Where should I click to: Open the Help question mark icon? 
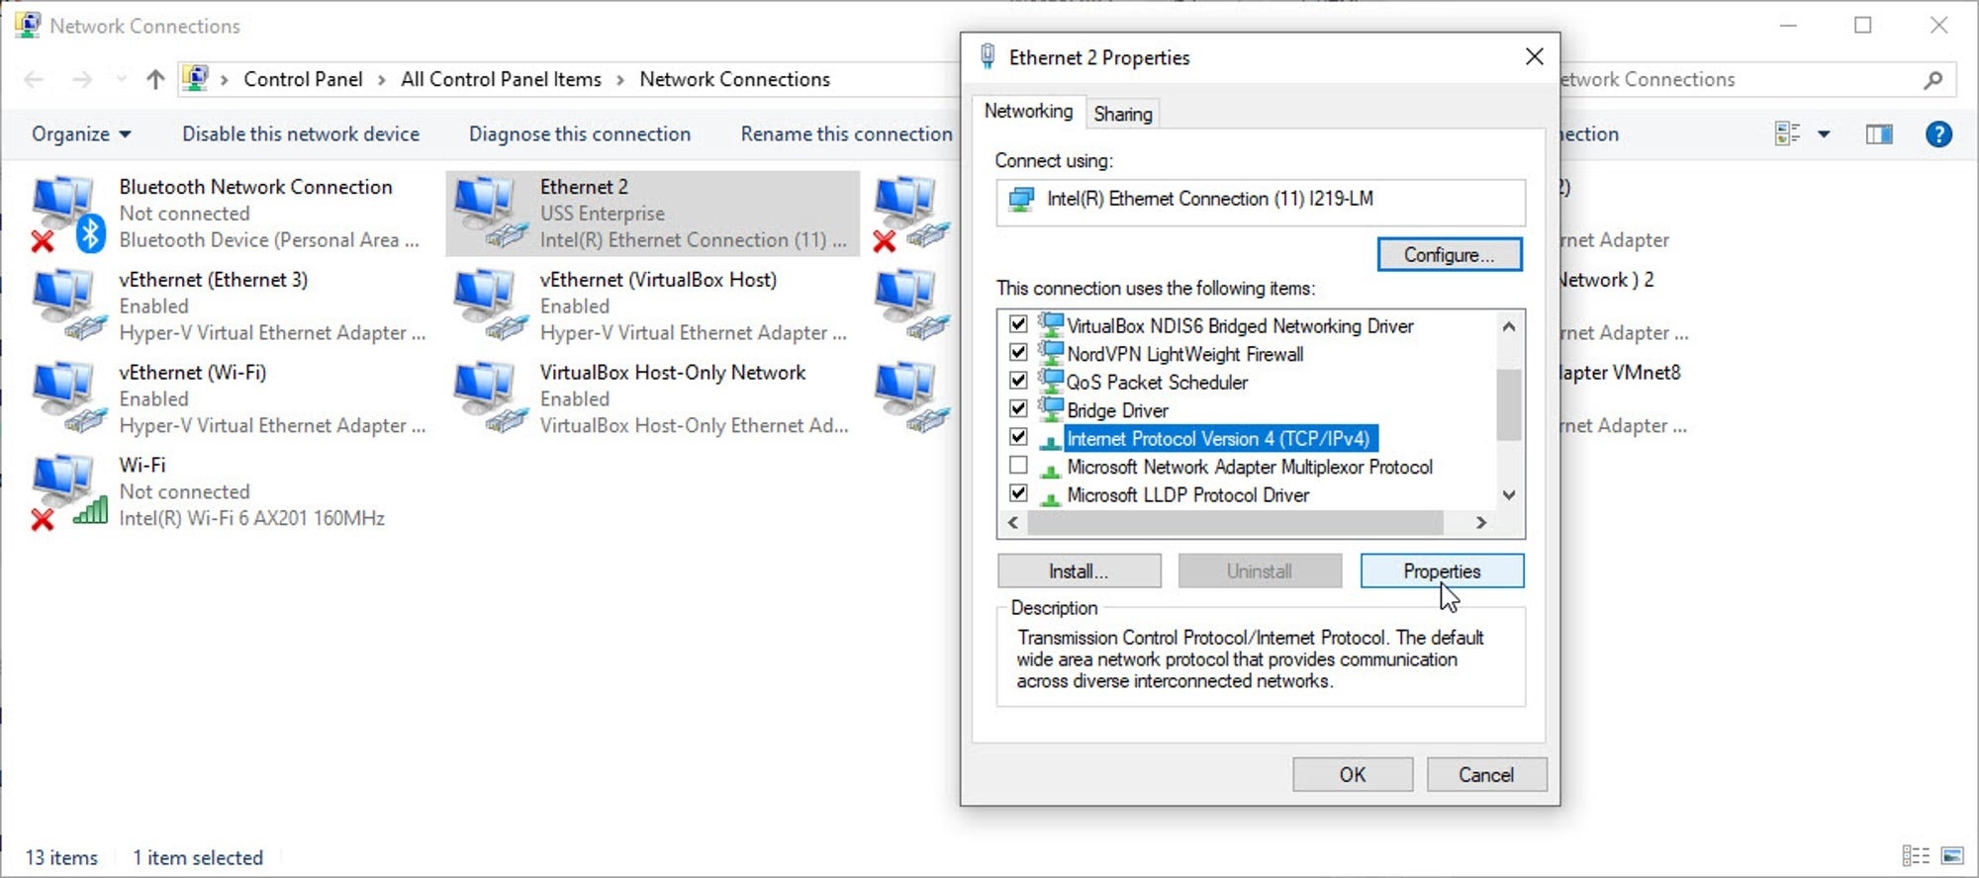pos(1937,134)
